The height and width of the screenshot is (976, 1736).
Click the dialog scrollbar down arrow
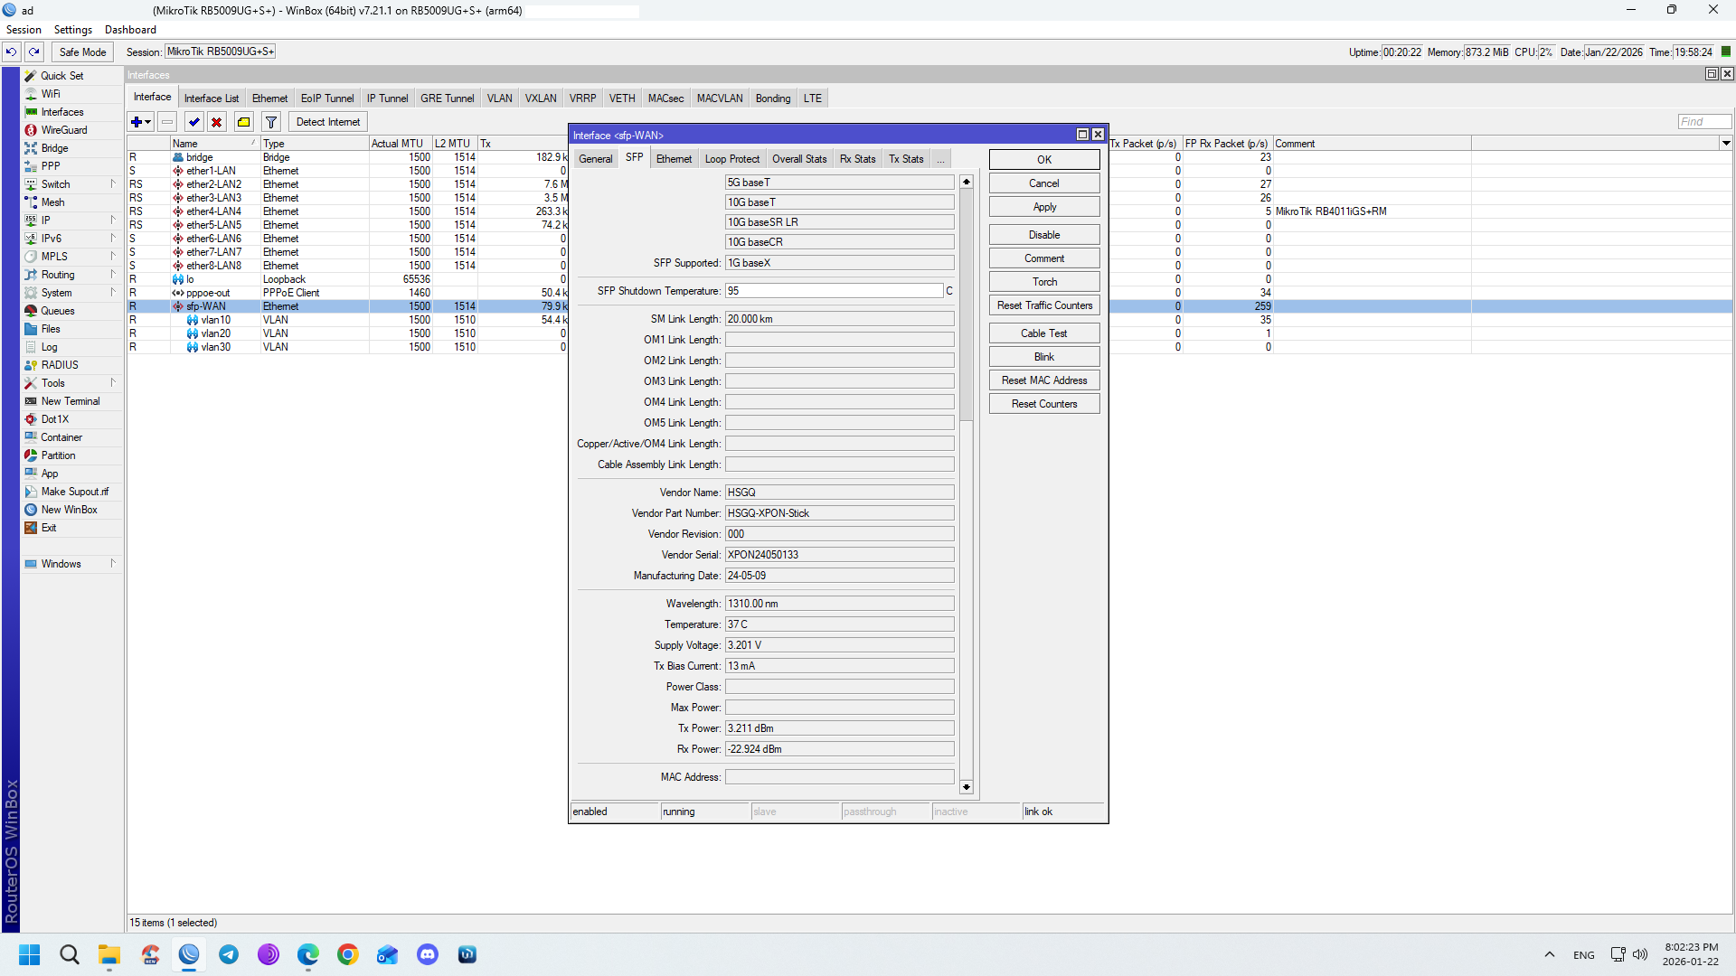click(x=967, y=787)
